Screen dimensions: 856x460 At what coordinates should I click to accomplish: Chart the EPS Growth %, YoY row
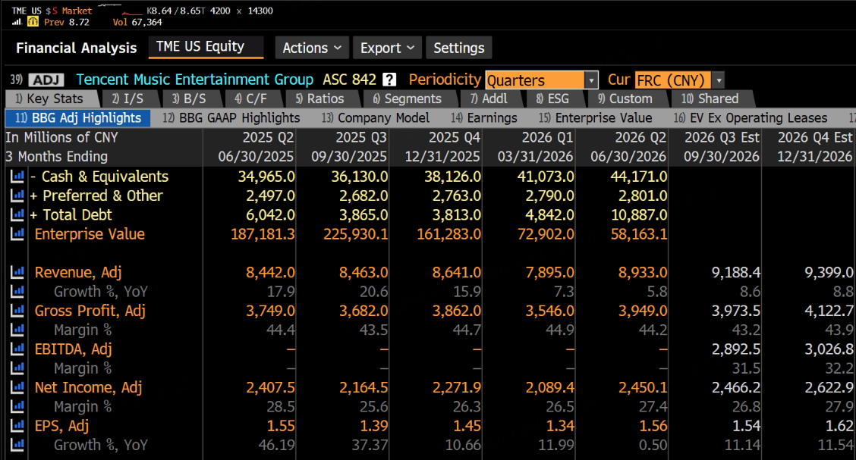click(x=17, y=445)
